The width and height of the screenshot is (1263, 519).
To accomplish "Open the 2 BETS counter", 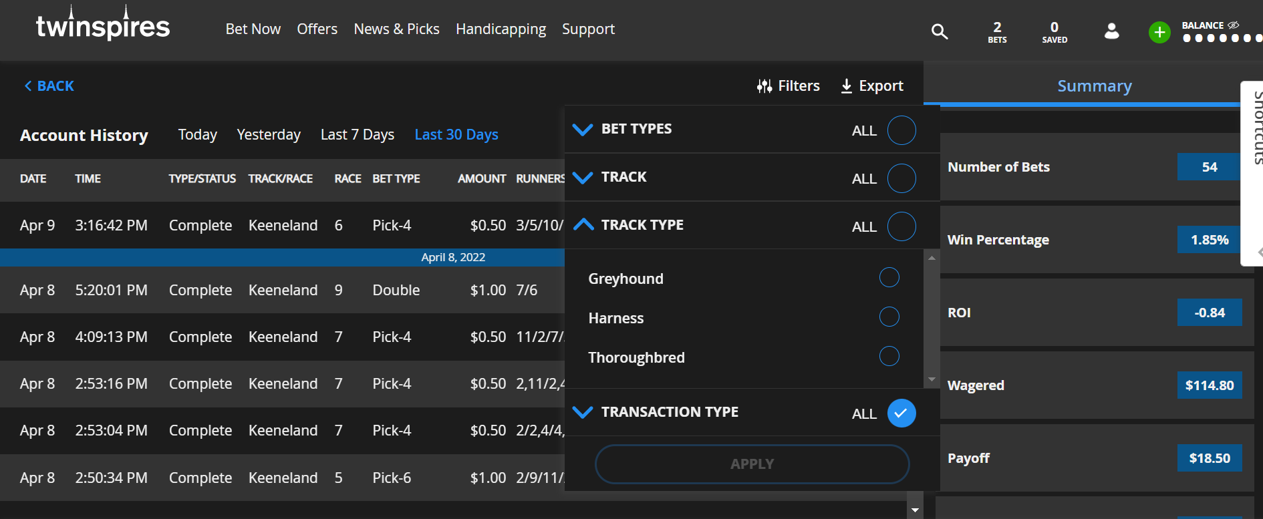I will coord(997,31).
